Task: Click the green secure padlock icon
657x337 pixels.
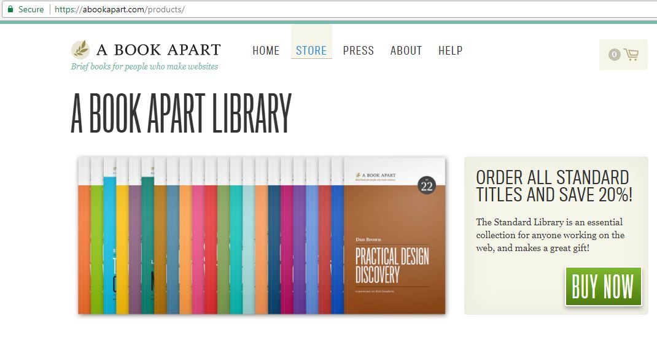Action: click(x=10, y=9)
